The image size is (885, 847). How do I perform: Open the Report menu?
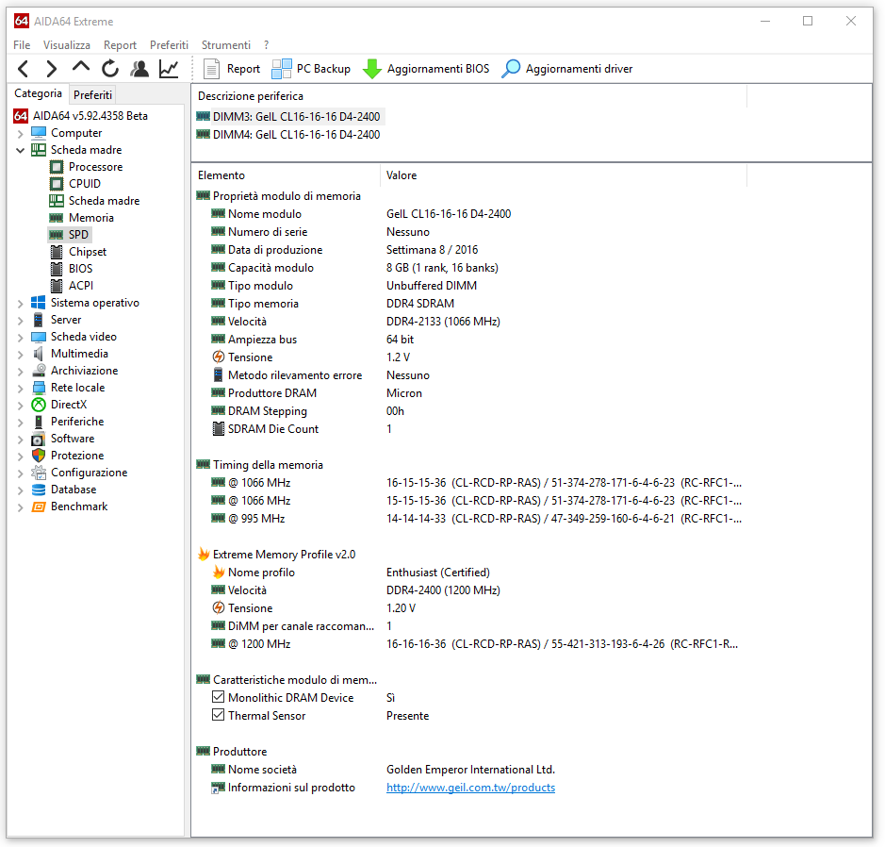click(x=120, y=45)
